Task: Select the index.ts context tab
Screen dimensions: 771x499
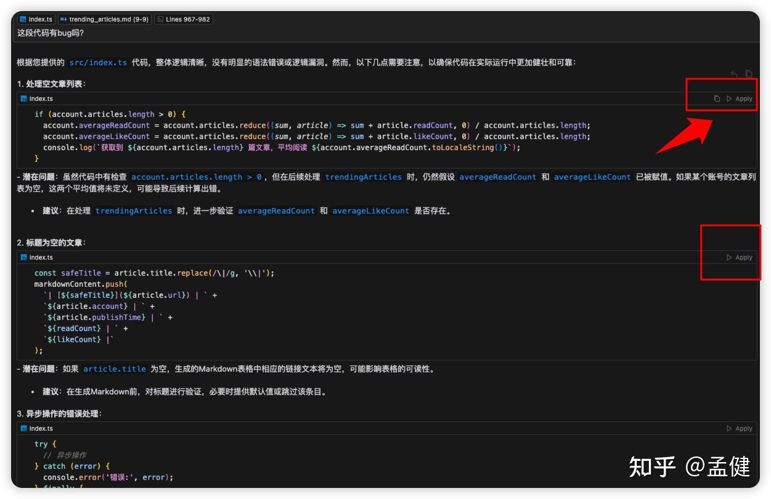Action: point(36,18)
